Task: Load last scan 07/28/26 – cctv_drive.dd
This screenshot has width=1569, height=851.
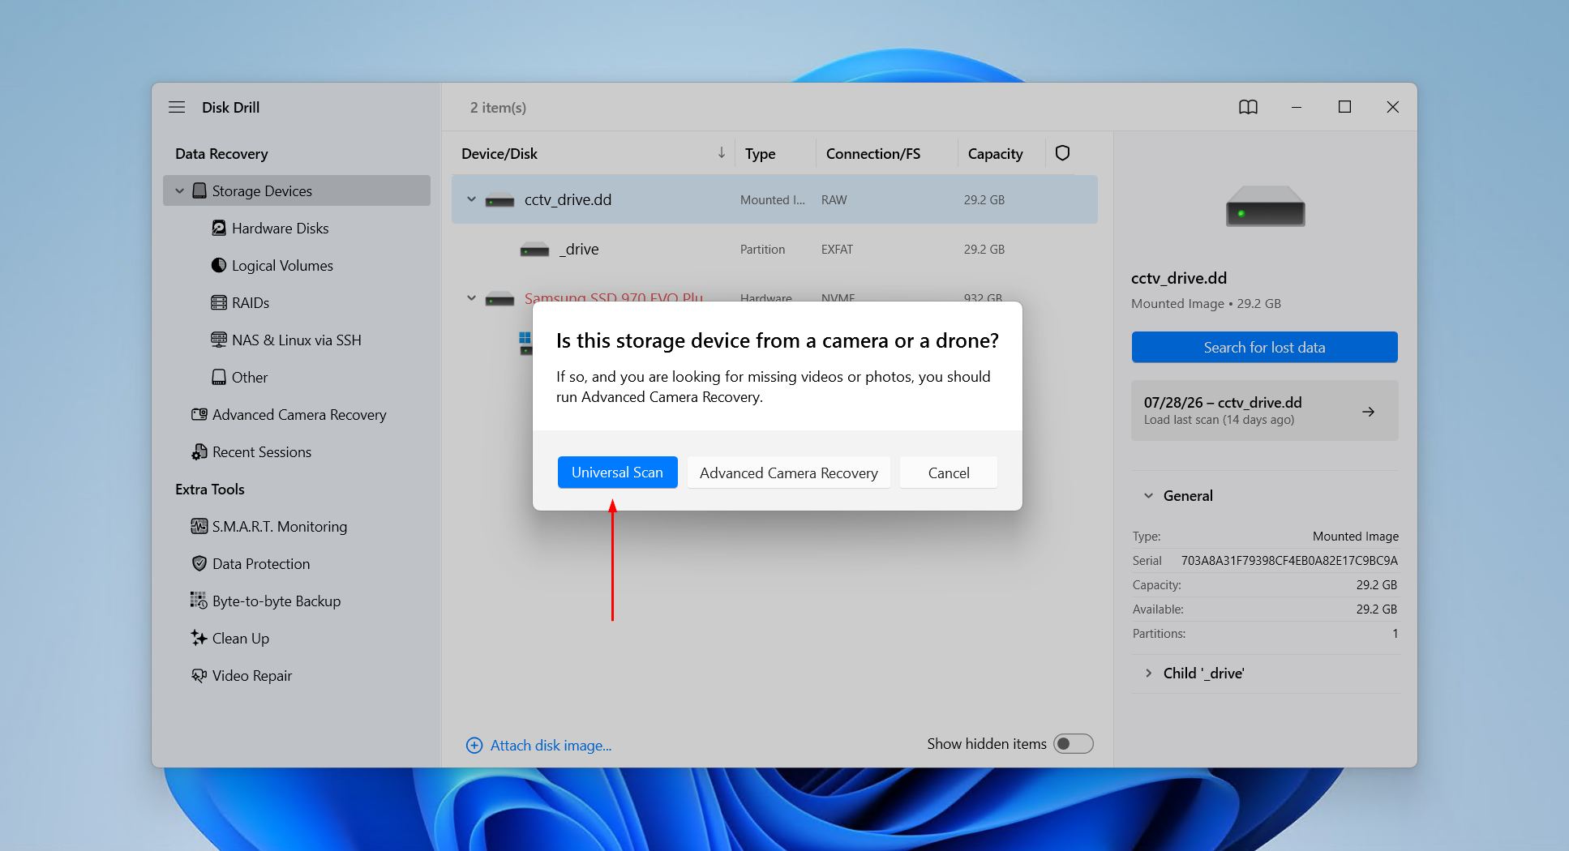Action: tap(1264, 411)
